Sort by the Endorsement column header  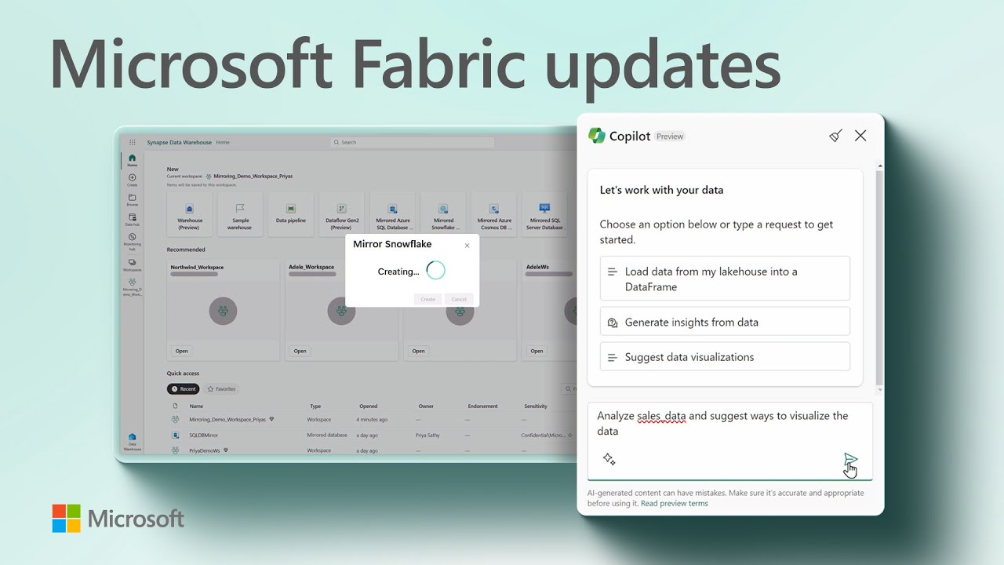tap(482, 406)
